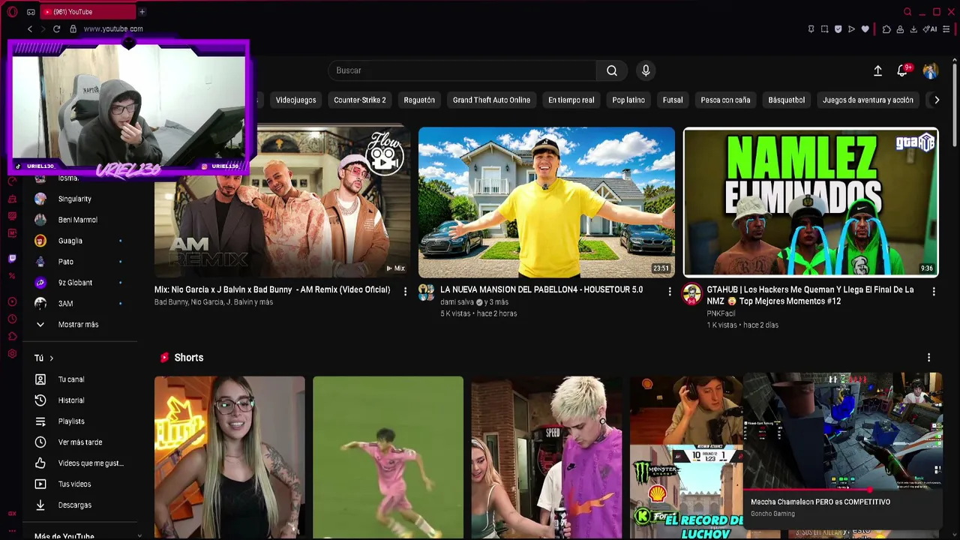Open the ad blocker shield icon
This screenshot has height=540, width=960.
point(838,29)
